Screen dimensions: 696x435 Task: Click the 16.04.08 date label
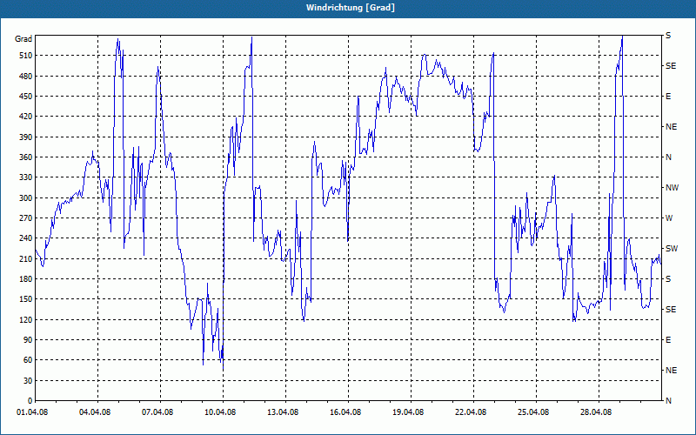(345, 412)
